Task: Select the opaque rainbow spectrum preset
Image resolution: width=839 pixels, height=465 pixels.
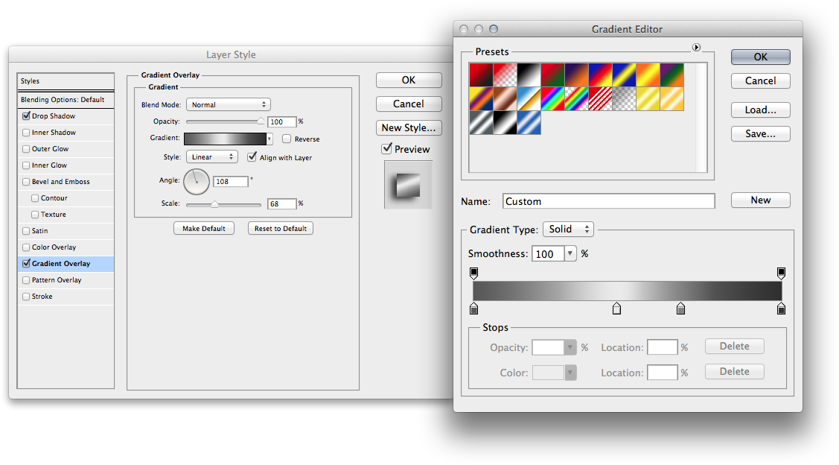Action: 552,98
